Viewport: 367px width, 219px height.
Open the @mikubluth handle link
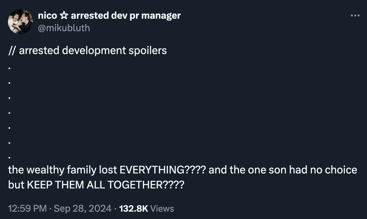pyautogui.click(x=64, y=28)
